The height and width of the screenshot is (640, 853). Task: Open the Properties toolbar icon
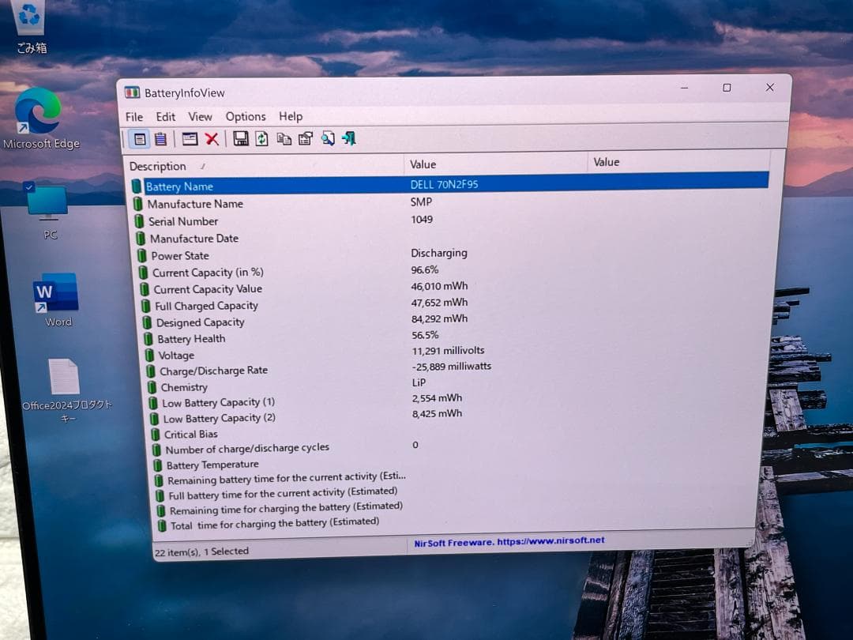[x=306, y=139]
